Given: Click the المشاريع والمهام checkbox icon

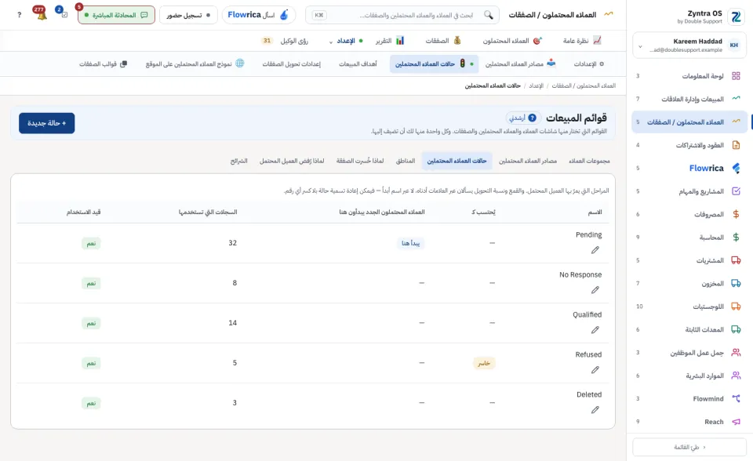Looking at the screenshot, I should 736,191.
